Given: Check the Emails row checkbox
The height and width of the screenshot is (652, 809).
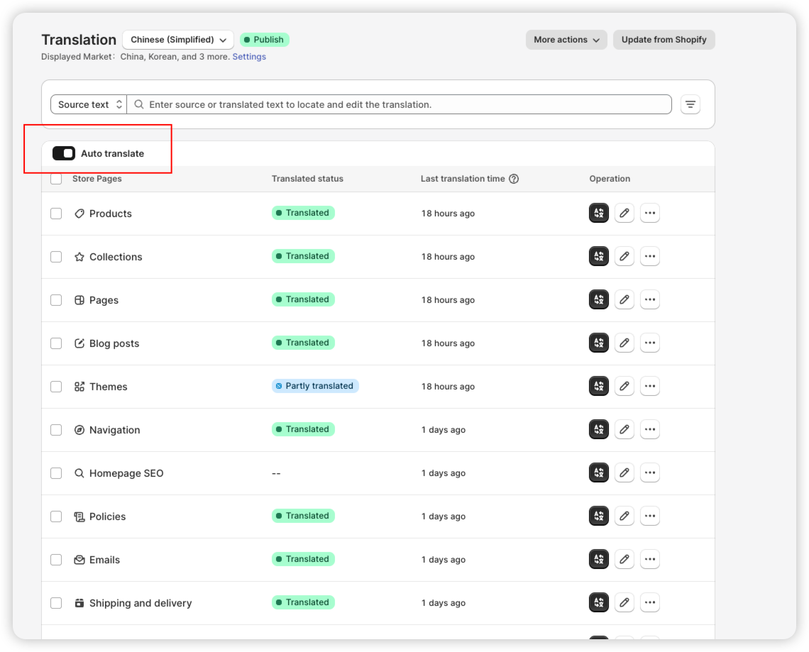Looking at the screenshot, I should coord(56,560).
